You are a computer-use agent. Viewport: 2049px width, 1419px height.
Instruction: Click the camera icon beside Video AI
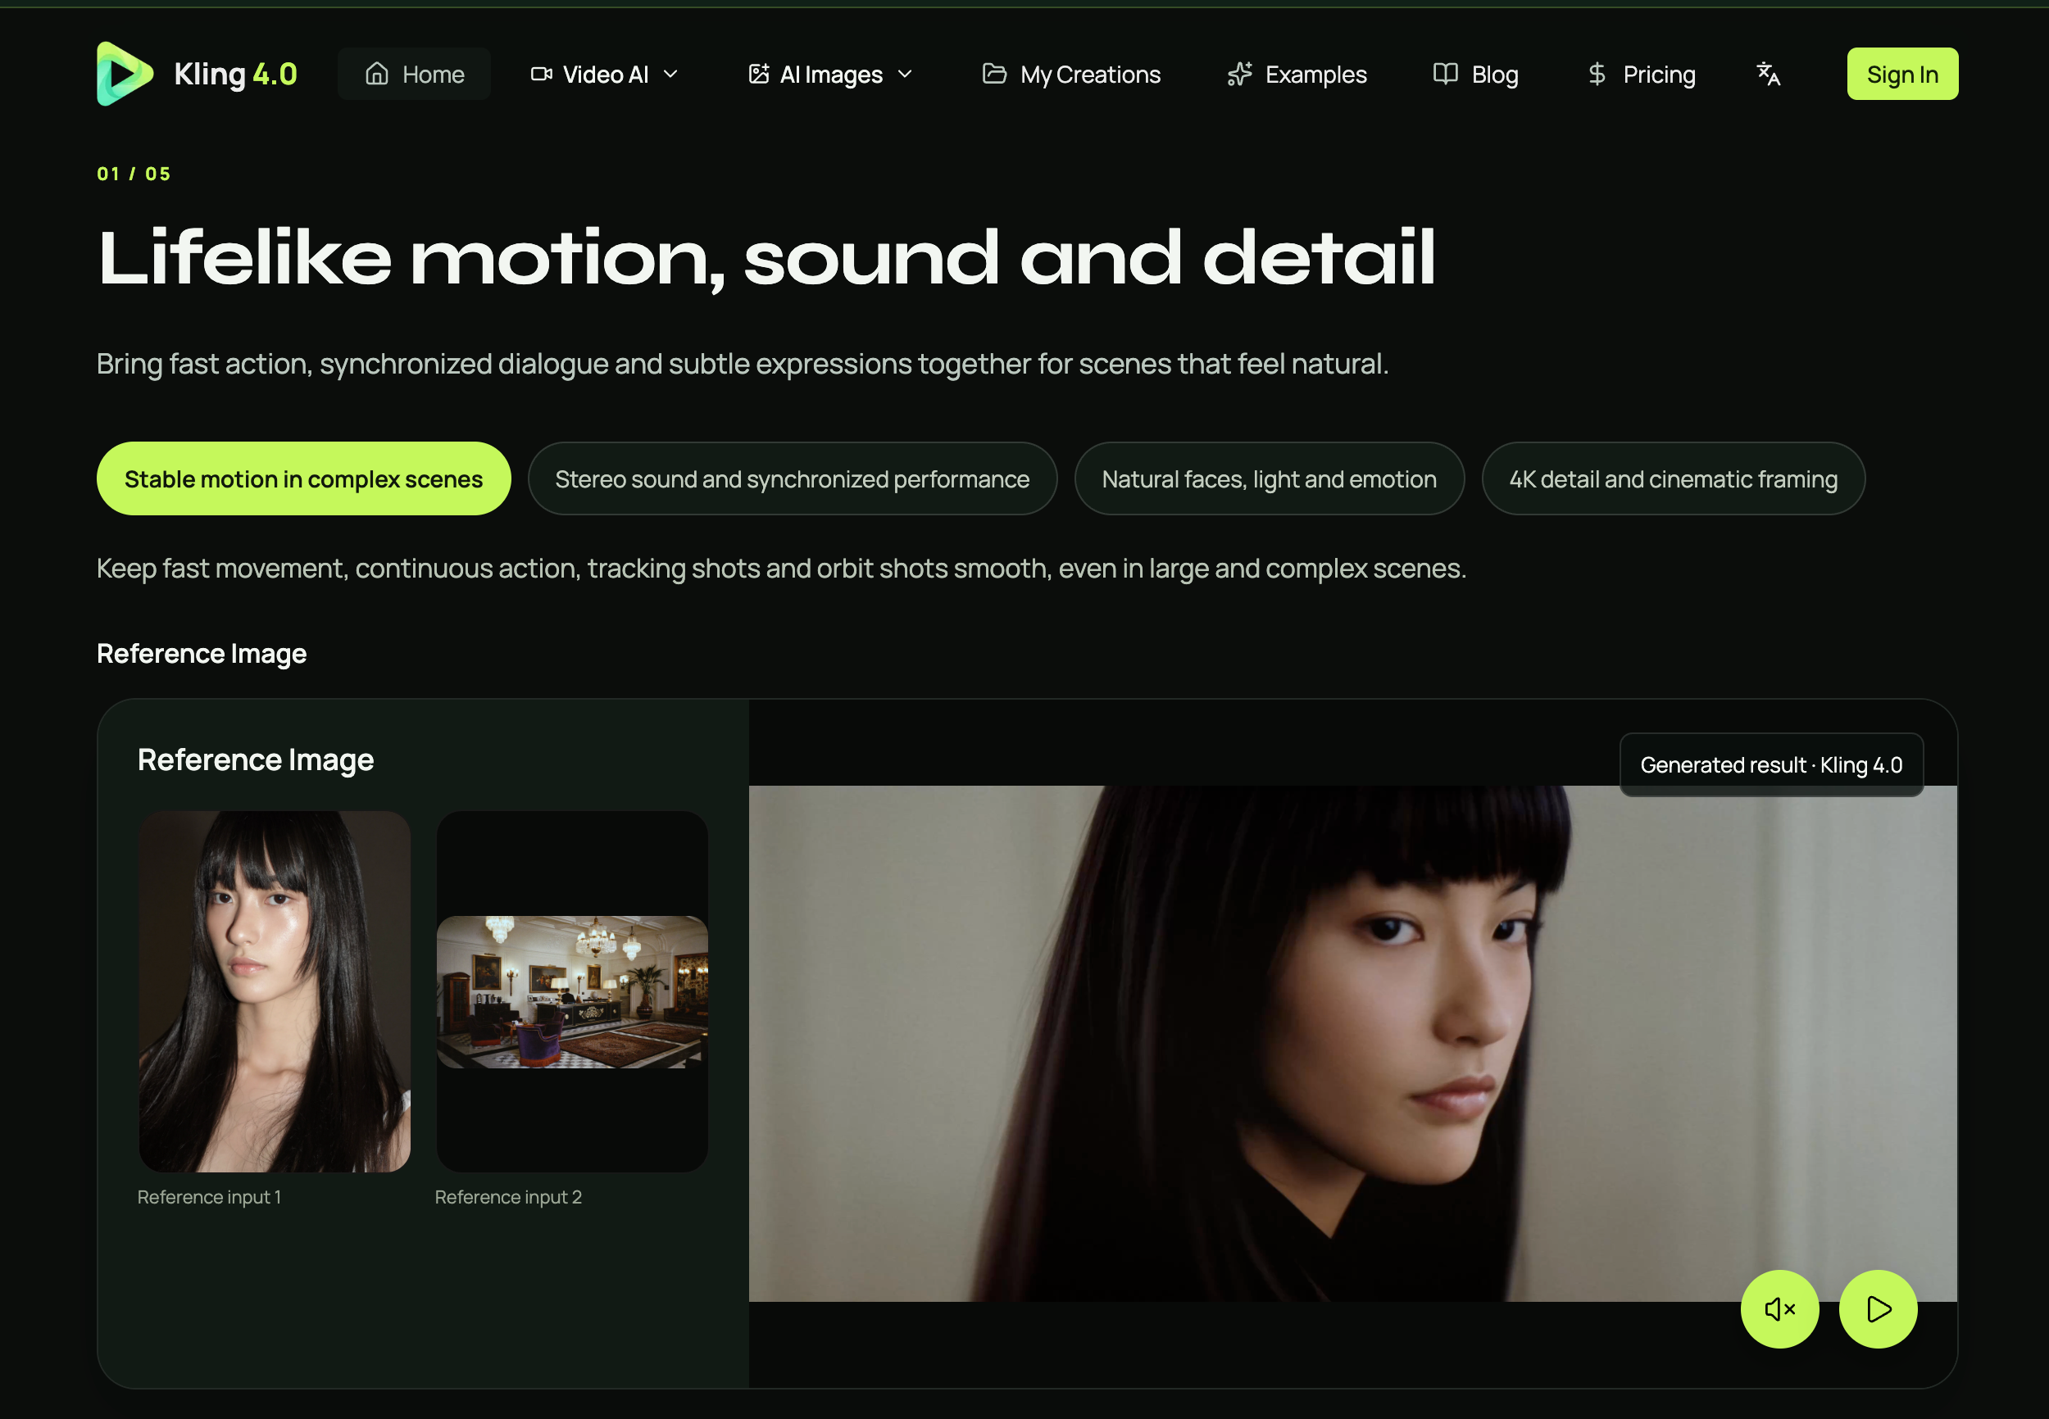coord(542,74)
